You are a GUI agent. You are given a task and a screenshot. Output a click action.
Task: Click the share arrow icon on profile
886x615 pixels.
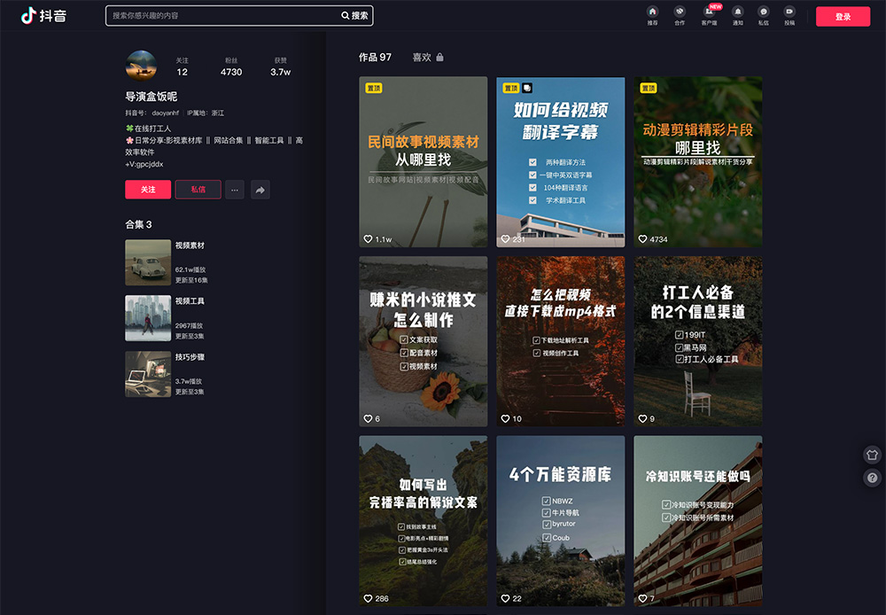260,190
